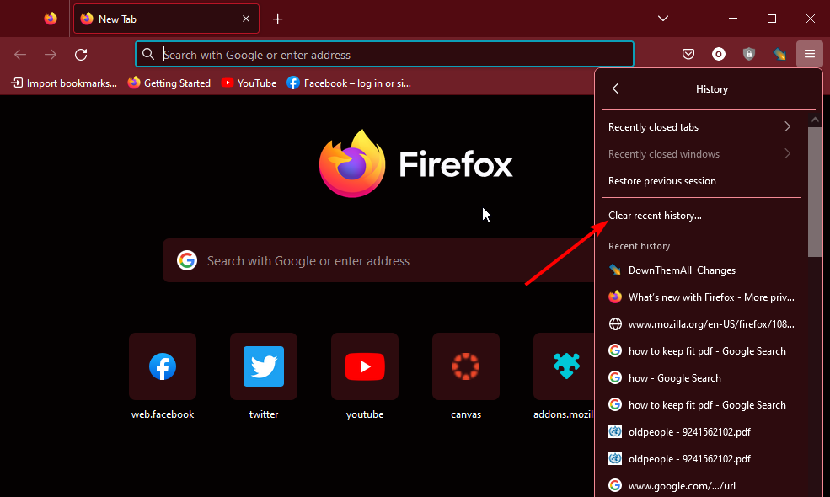Maximize the Firefox window
The width and height of the screenshot is (830, 497).
coord(772,19)
